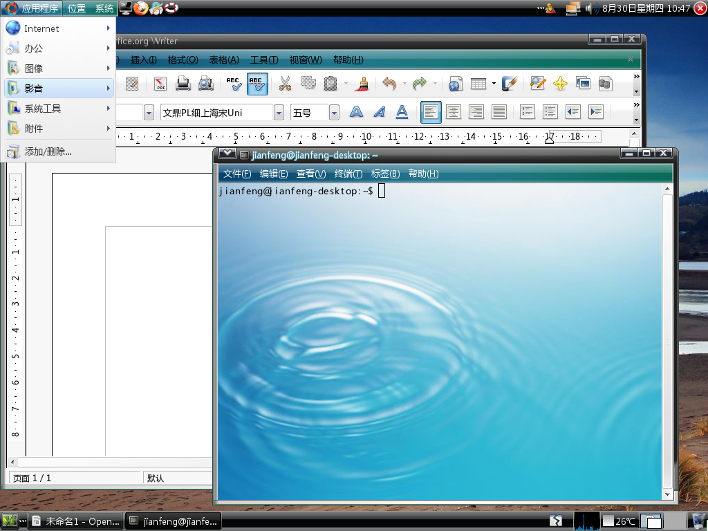Expand the Paste options dropdown arrow
The height and width of the screenshot is (531, 708).
(346, 84)
